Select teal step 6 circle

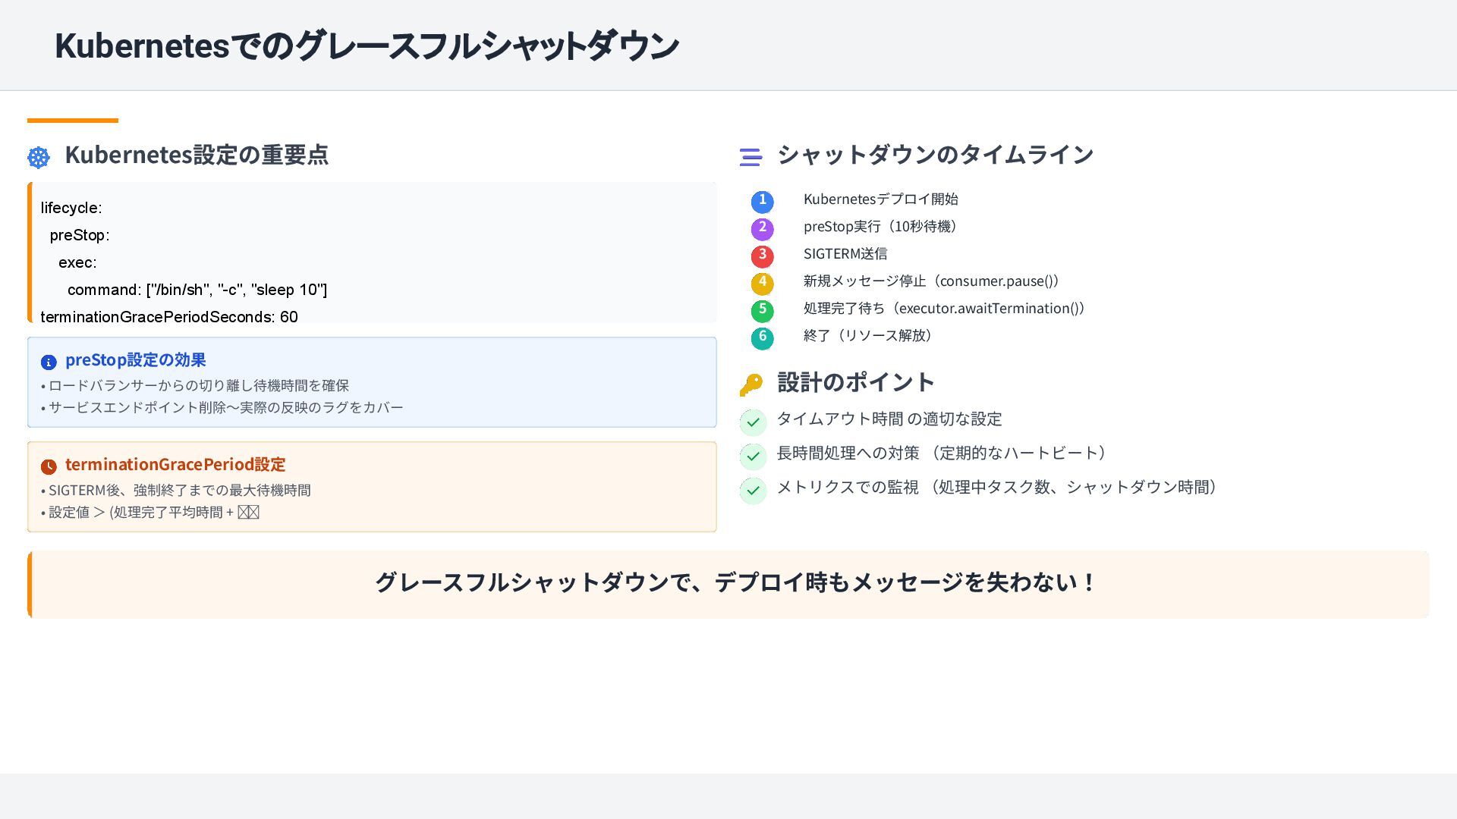(x=762, y=337)
